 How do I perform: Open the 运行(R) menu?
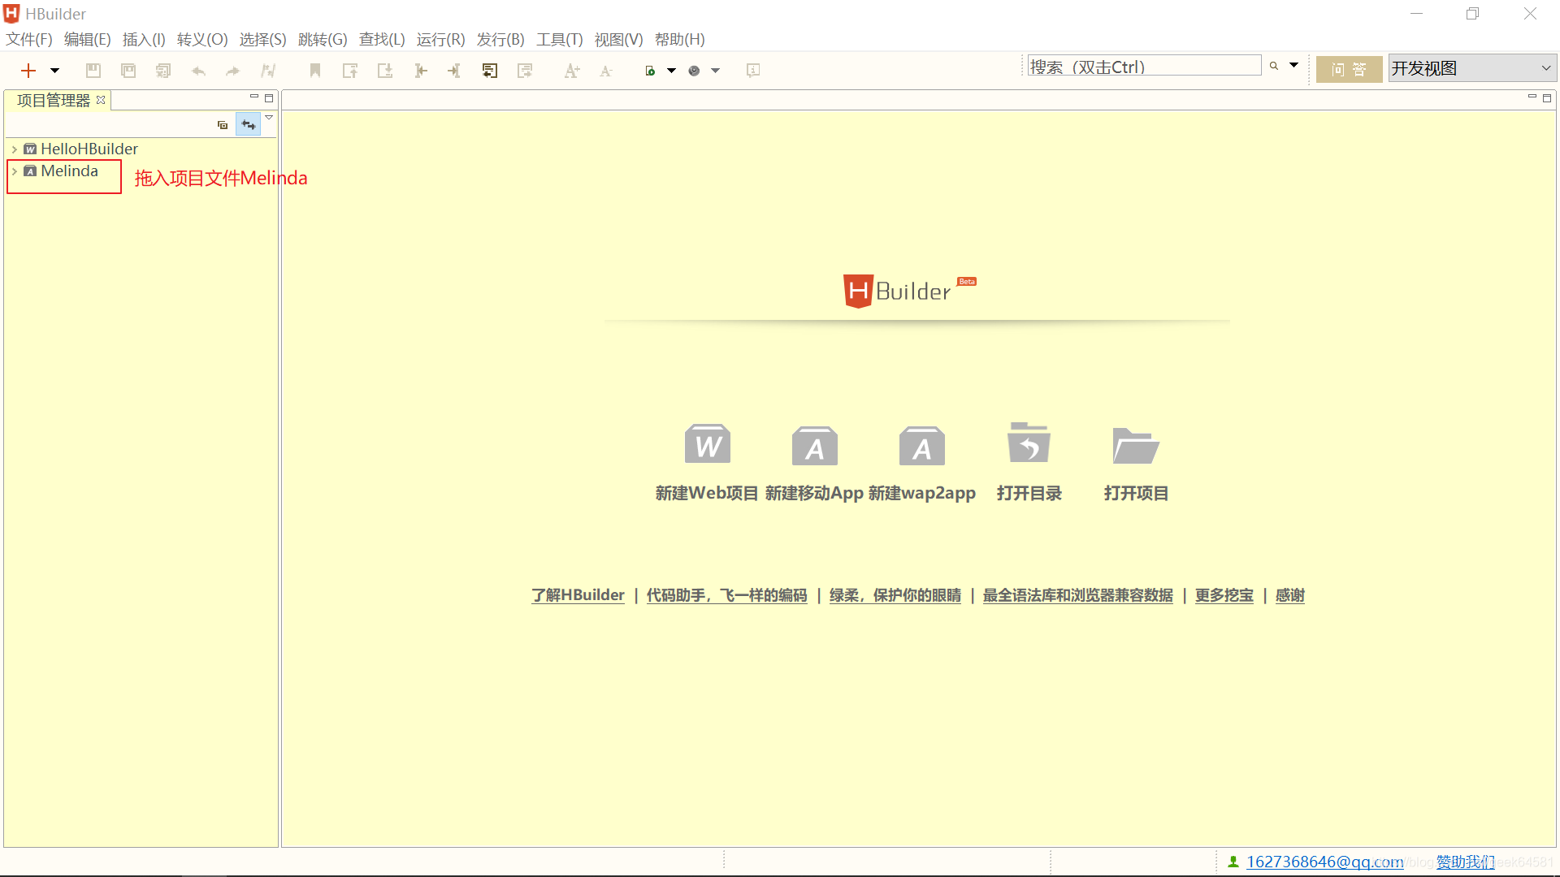point(440,39)
